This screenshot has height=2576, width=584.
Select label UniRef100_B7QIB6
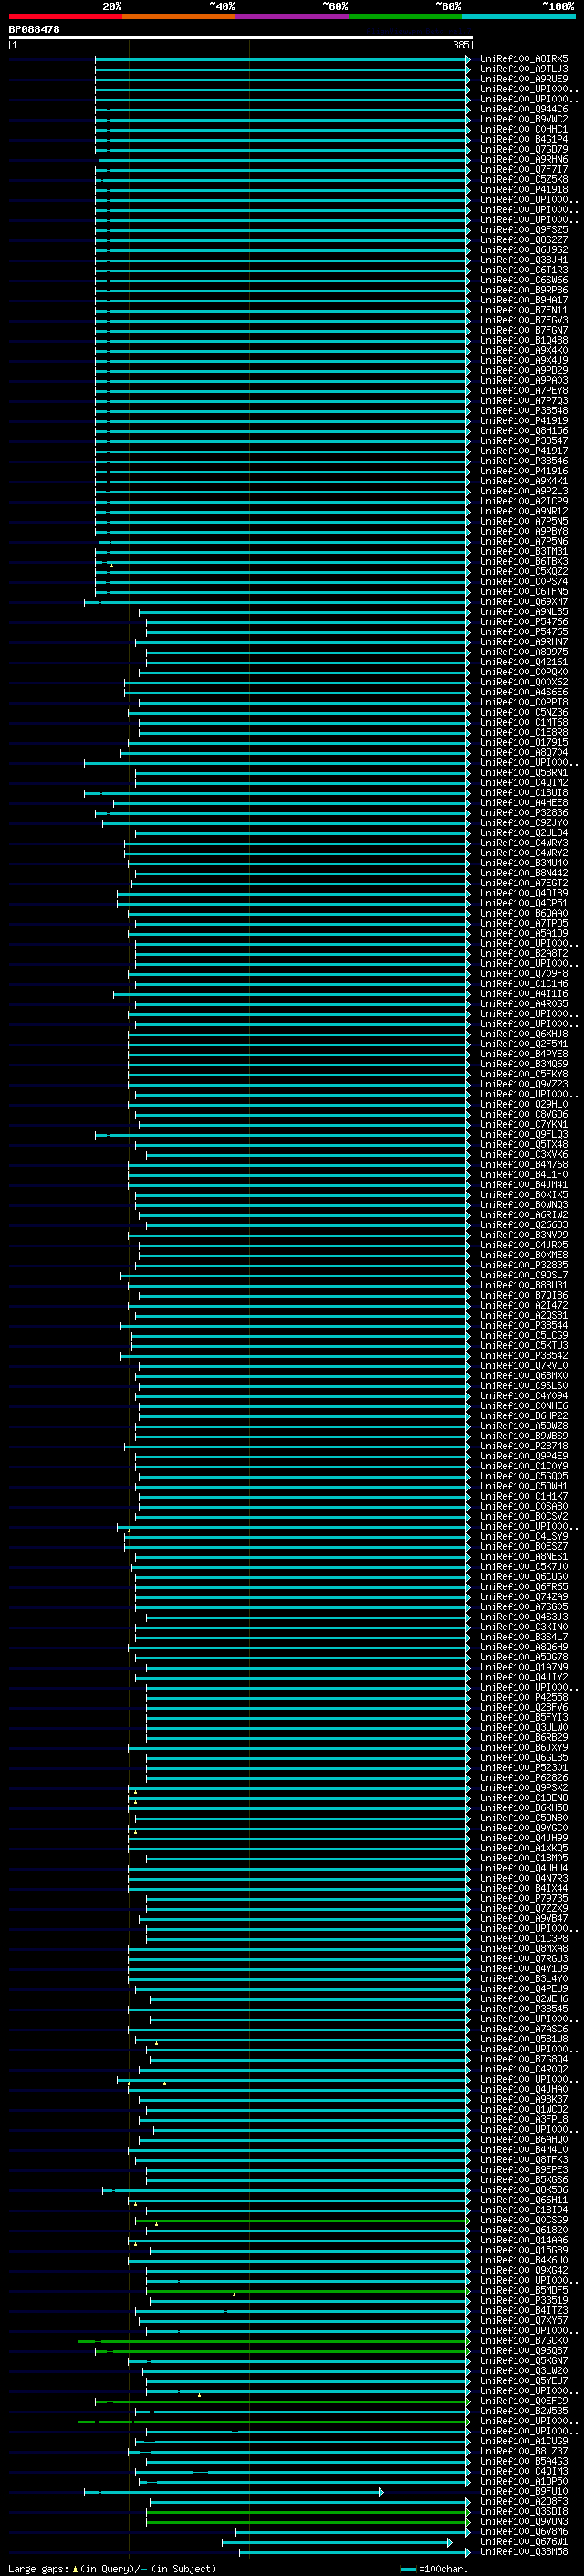coord(524,1295)
